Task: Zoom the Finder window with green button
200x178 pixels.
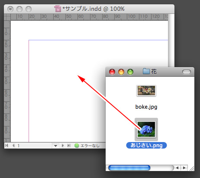Action: (x=130, y=72)
